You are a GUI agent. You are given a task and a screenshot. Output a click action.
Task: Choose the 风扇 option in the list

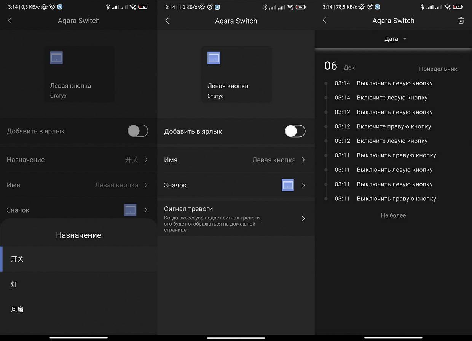pos(17,309)
